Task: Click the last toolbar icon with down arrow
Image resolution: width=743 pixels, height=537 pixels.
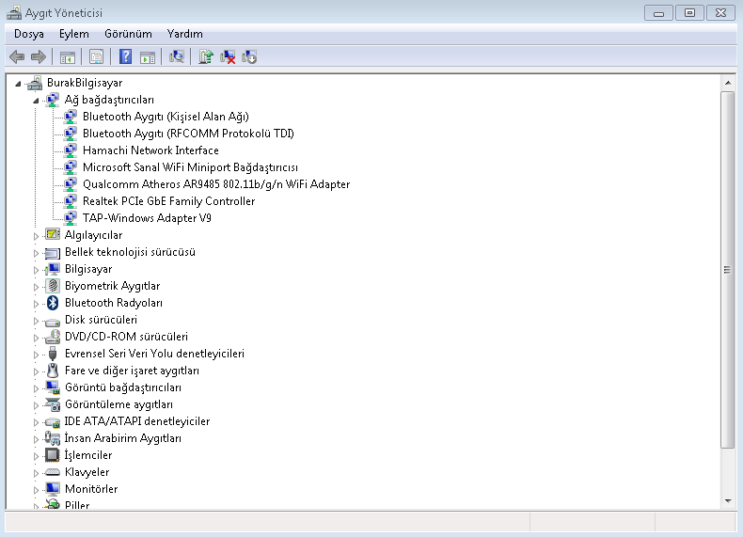Action: coord(249,56)
